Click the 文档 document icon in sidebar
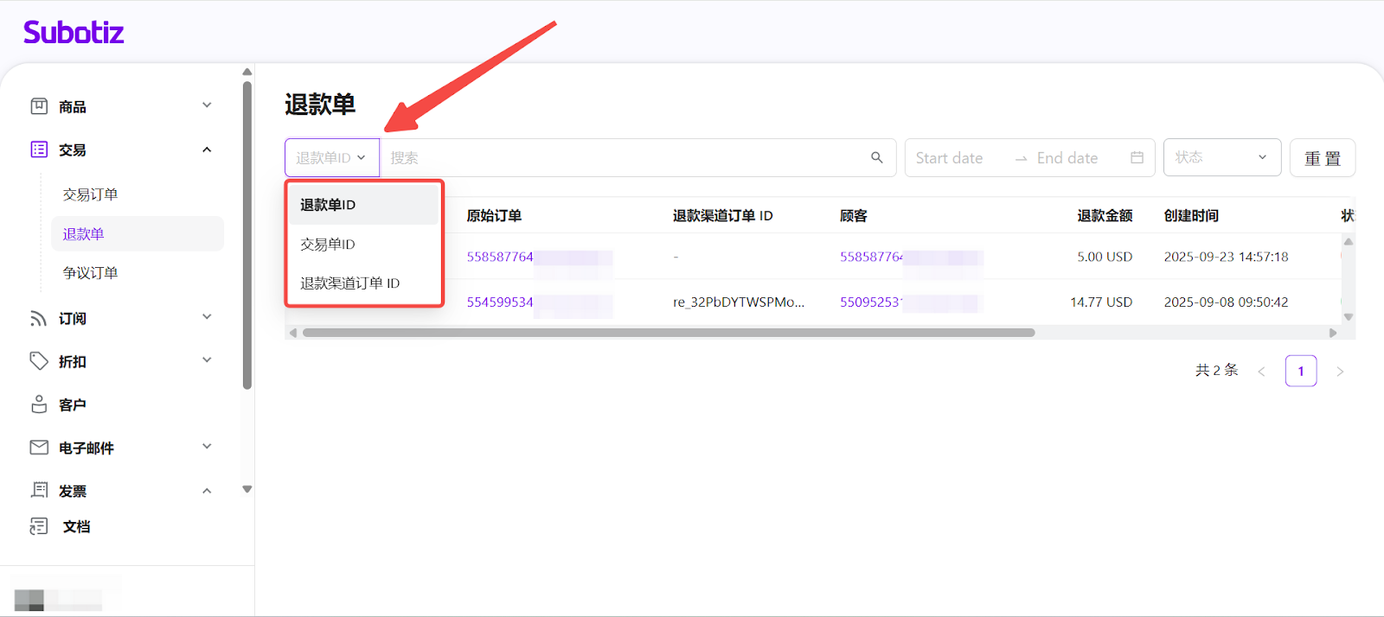The image size is (1384, 617). pos(39,526)
